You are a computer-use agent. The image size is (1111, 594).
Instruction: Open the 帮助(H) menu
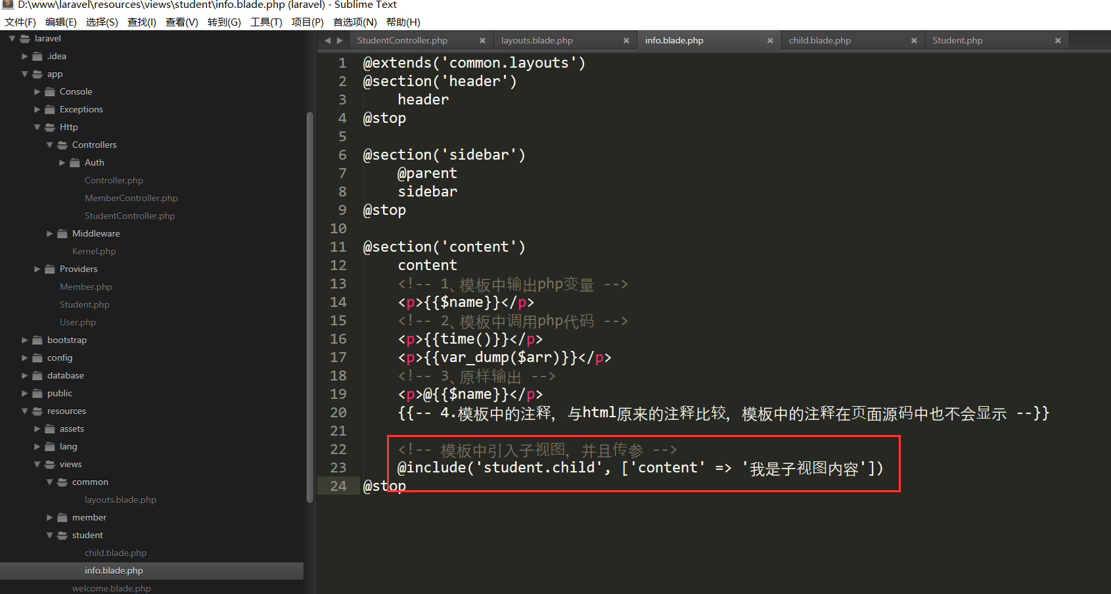pos(403,22)
